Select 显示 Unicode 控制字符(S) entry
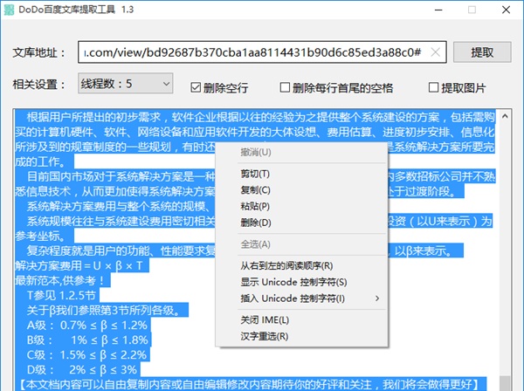The height and width of the screenshot is (391, 524). point(293,282)
